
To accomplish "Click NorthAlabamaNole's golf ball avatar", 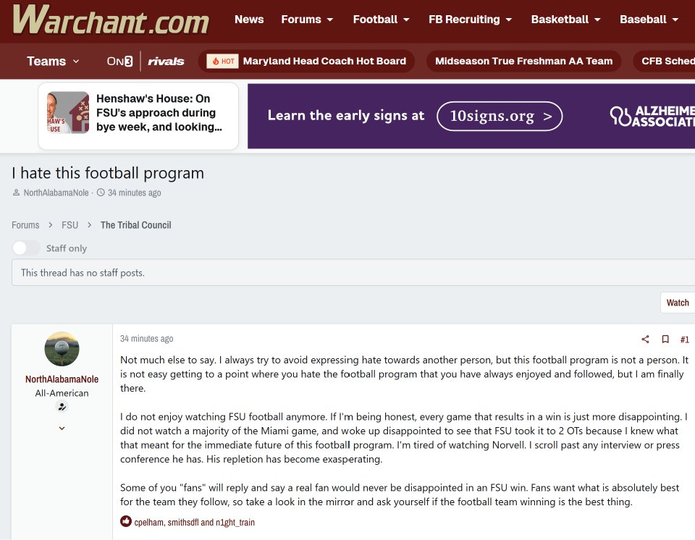I will pos(62,348).
